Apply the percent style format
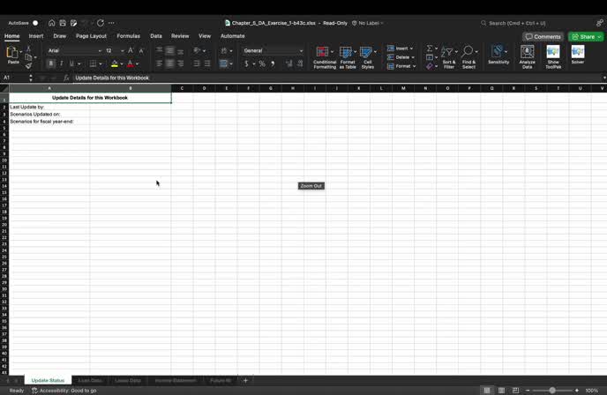607x395 pixels. (262, 64)
